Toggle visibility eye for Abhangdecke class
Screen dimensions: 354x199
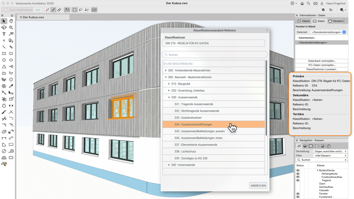click(x=298, y=174)
